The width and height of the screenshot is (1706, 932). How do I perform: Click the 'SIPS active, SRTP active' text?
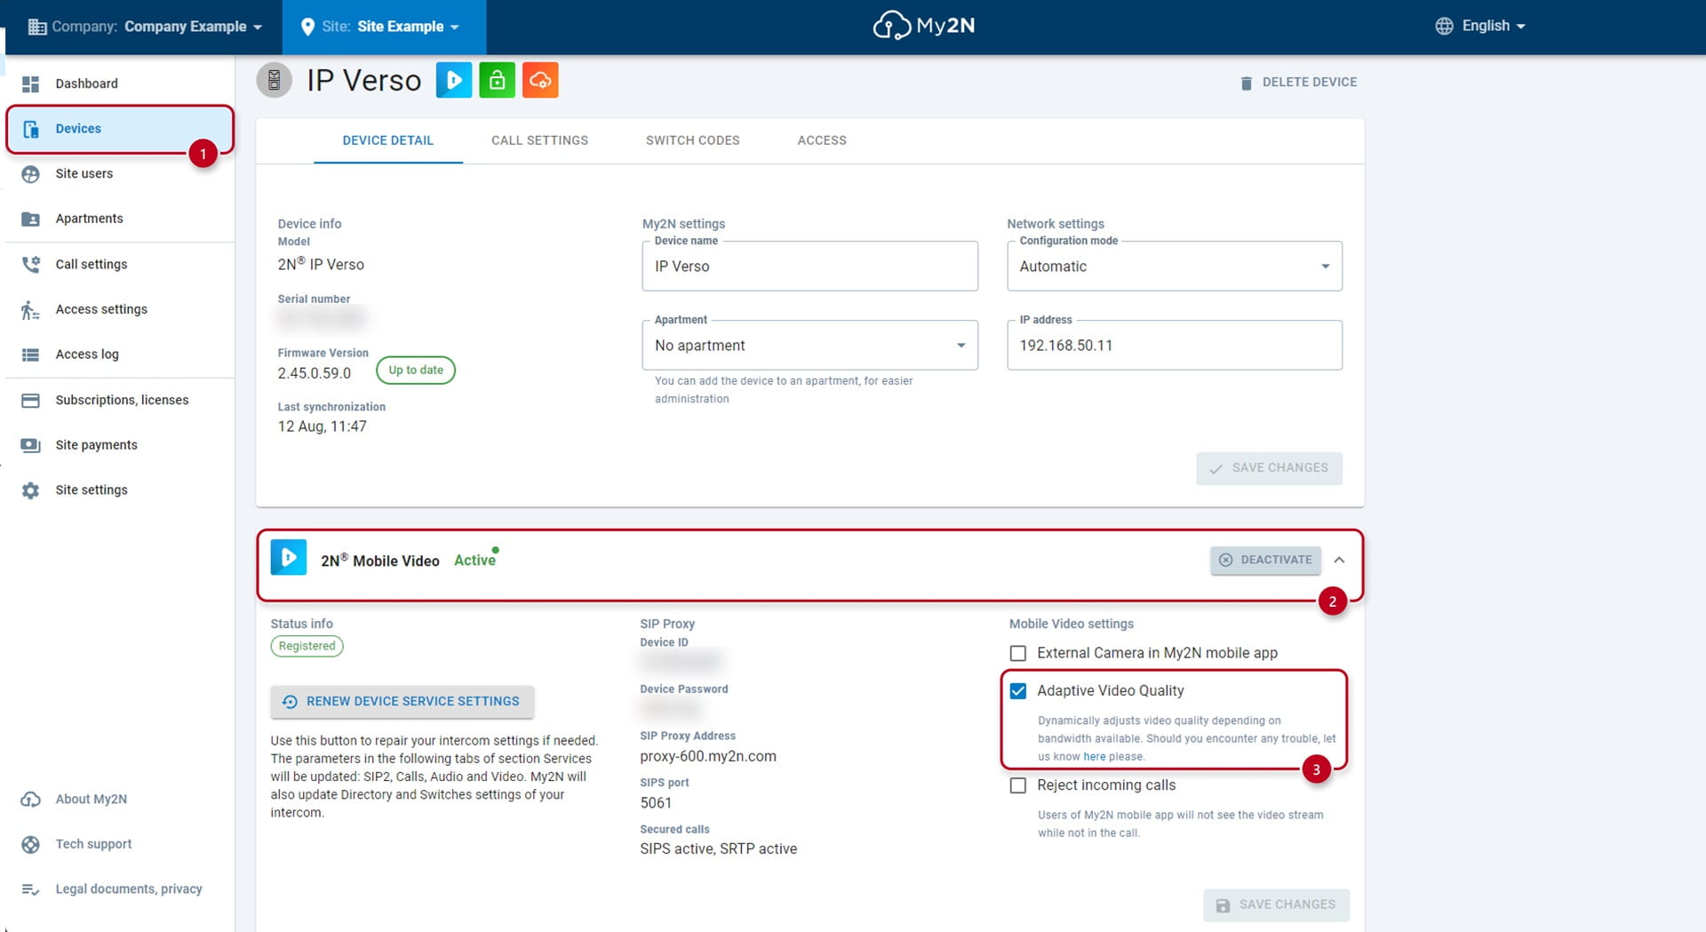point(719,849)
